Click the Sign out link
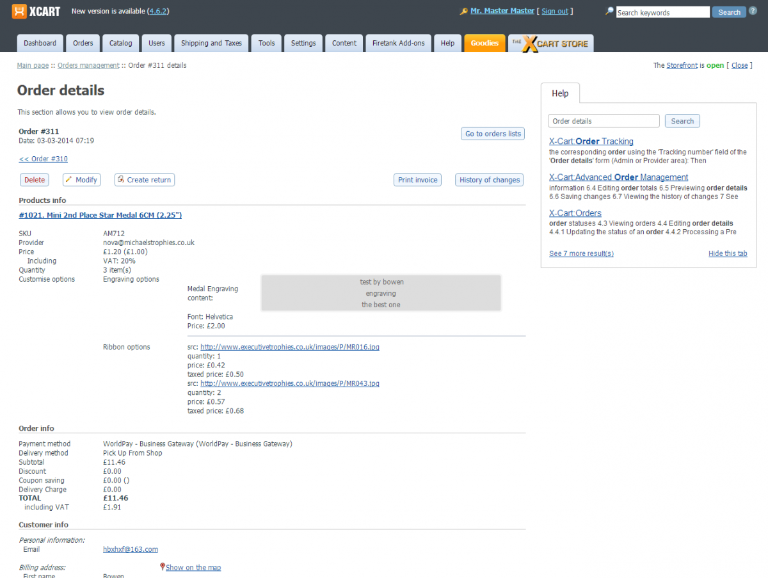The image size is (768, 578). [554, 11]
